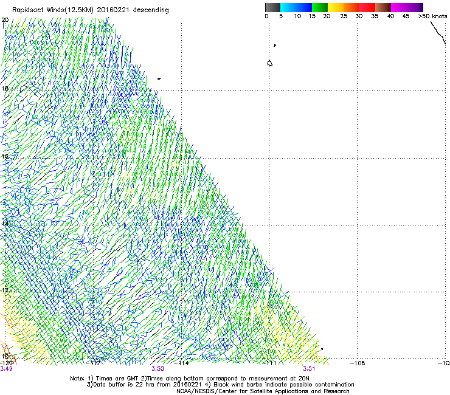
Task: Click the coastline segment in the top-right corner
Action: click(438, 33)
